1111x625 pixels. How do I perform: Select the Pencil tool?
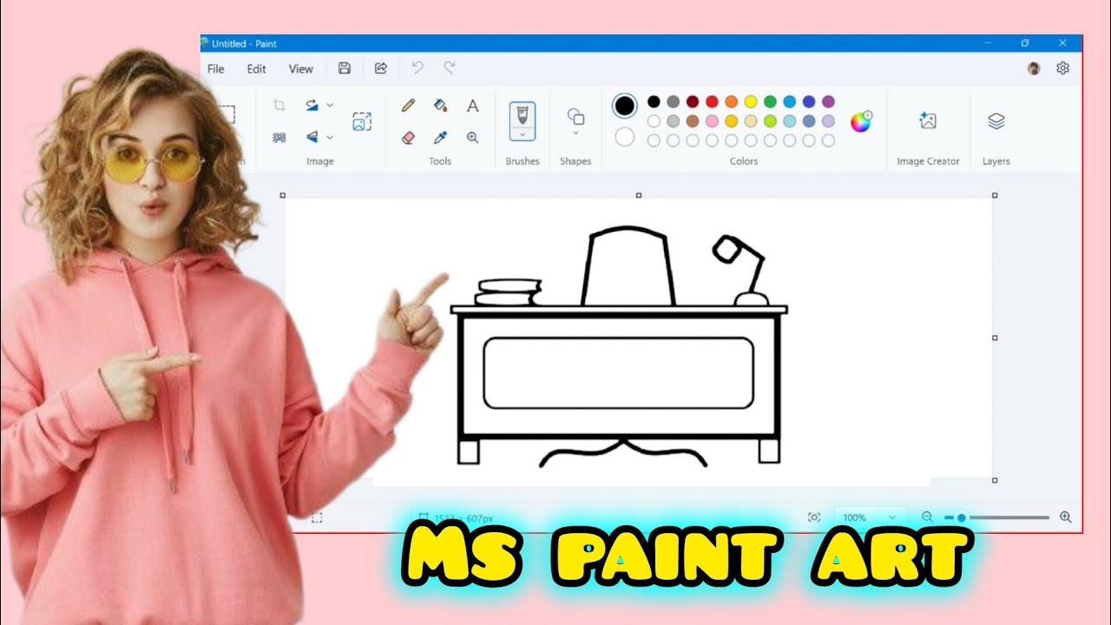pyautogui.click(x=408, y=106)
